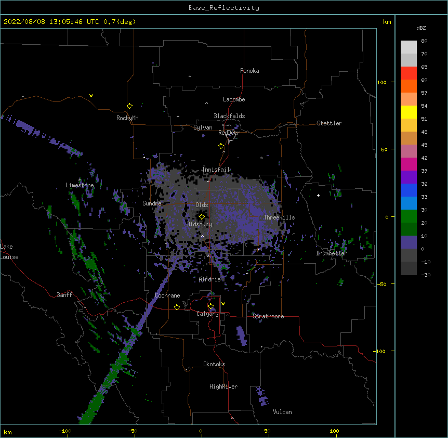Click the dBZ legend heading

pyautogui.click(x=421, y=28)
